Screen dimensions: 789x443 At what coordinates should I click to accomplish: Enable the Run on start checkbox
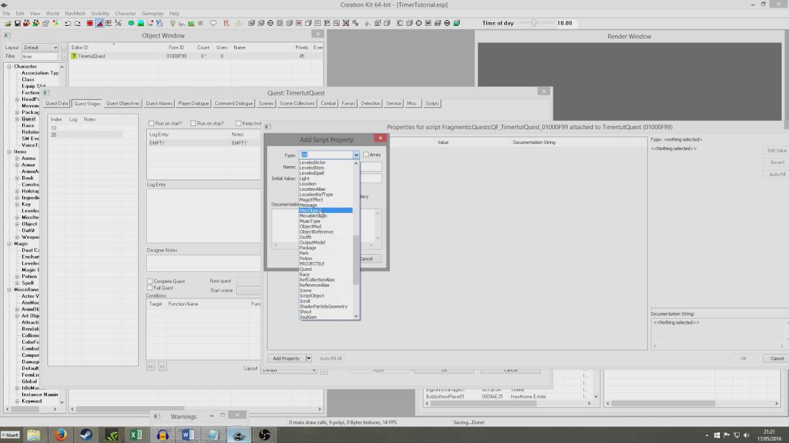(x=152, y=124)
